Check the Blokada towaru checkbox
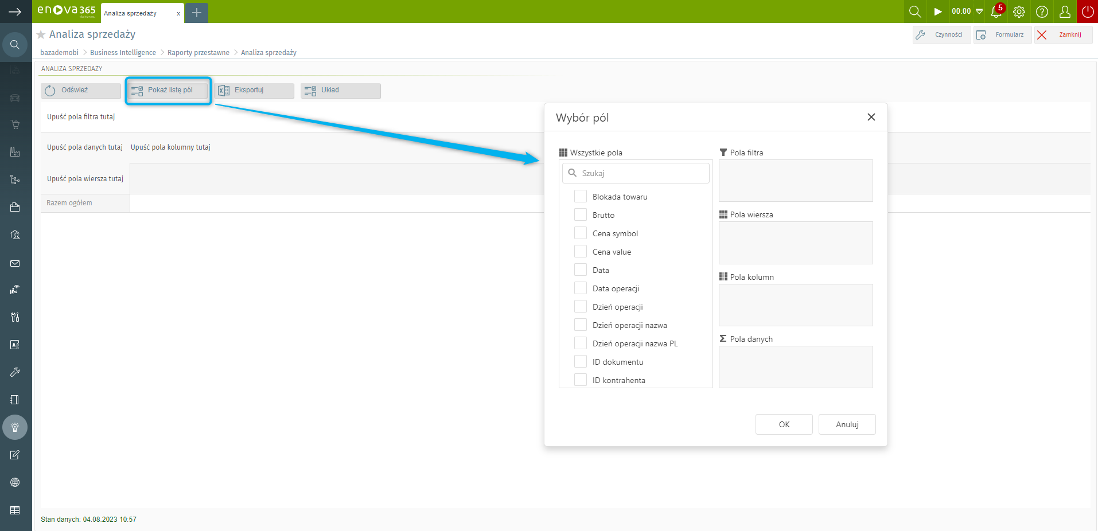Viewport: 1098px width, 531px height. point(581,197)
